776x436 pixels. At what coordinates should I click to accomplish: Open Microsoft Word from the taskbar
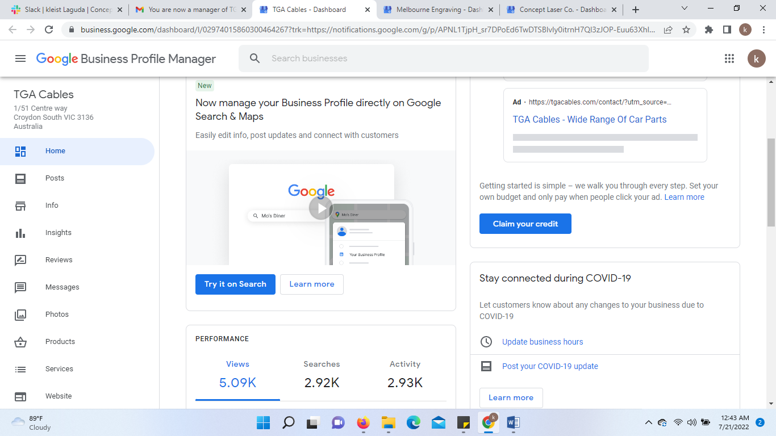[x=514, y=422]
